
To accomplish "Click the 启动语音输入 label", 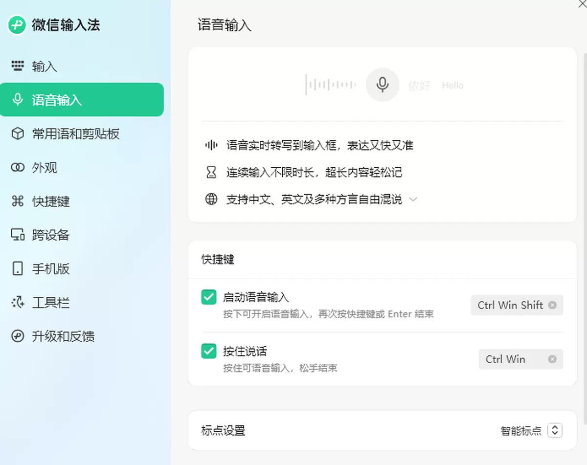I will 256,297.
